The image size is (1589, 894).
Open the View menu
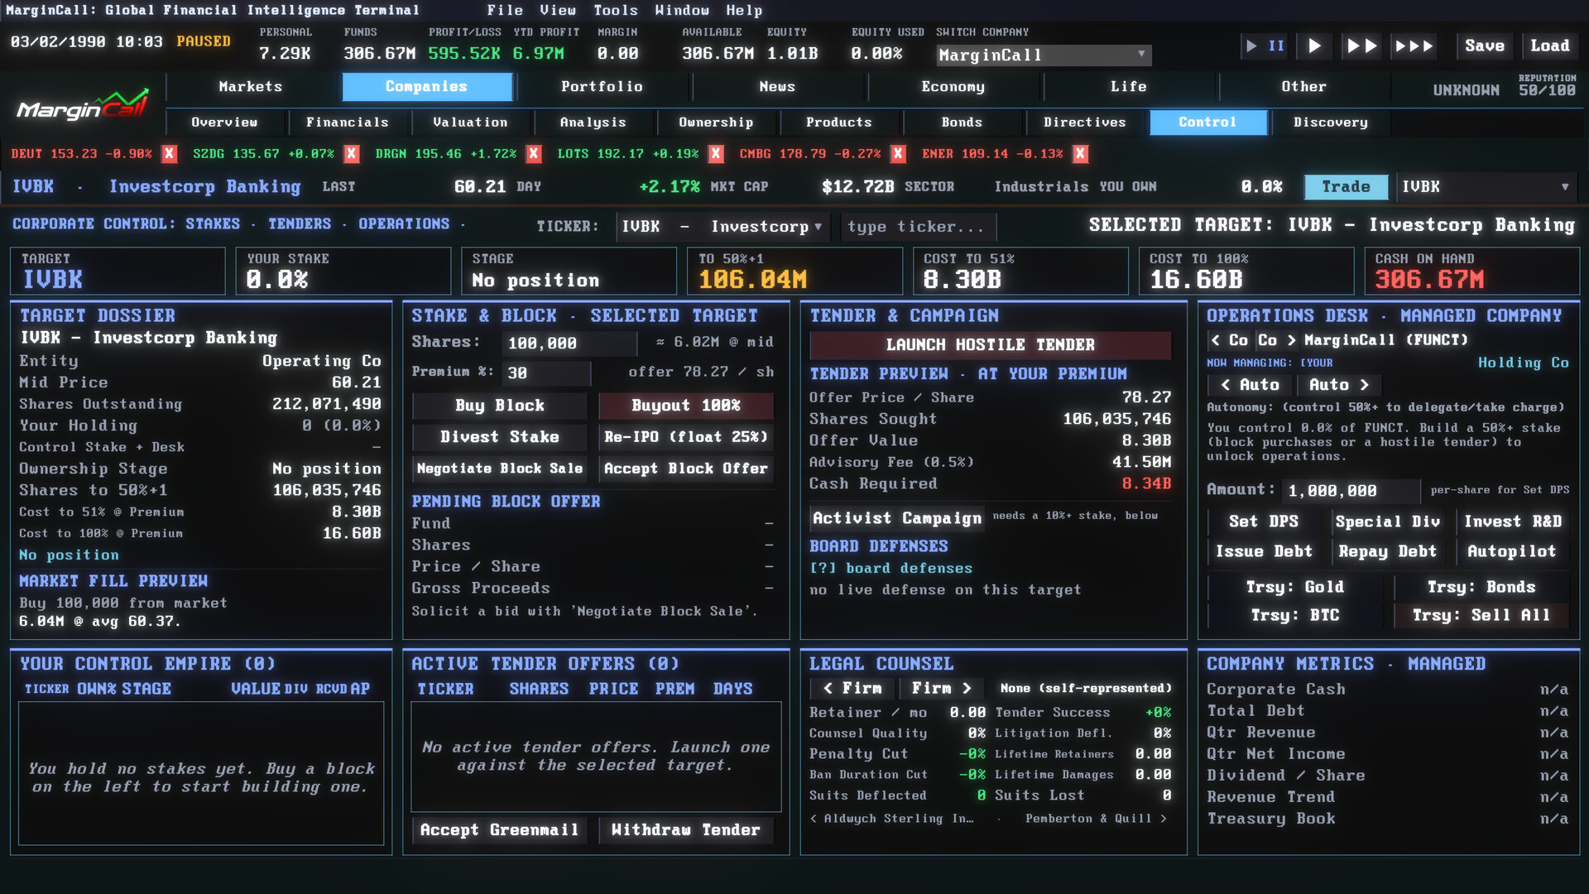(x=558, y=11)
